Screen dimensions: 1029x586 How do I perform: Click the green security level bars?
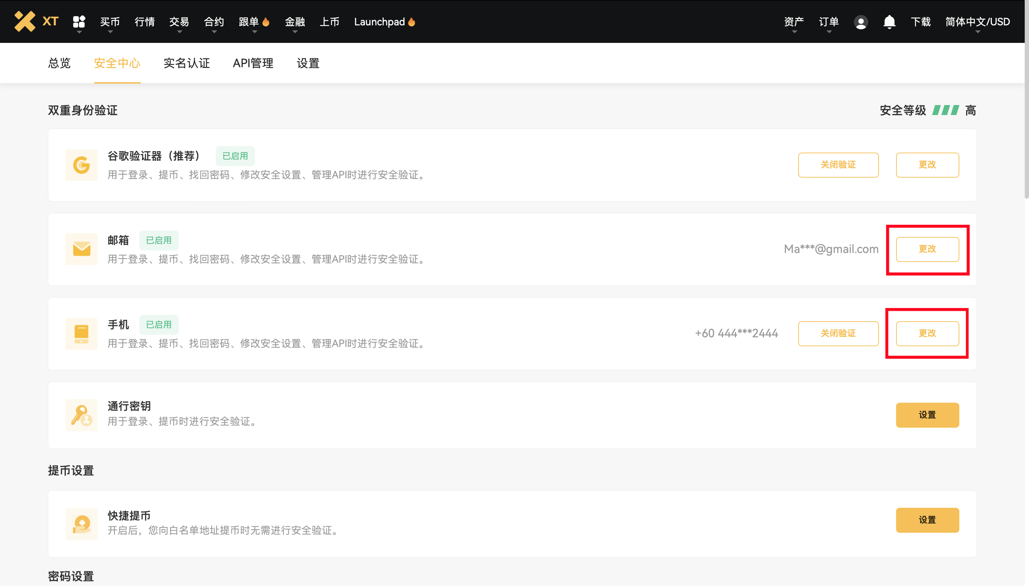pyautogui.click(x=946, y=110)
